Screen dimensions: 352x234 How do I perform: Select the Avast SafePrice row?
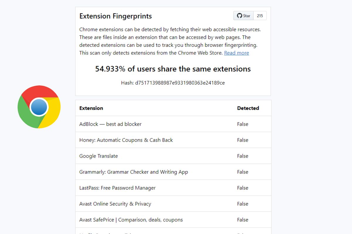173,220
